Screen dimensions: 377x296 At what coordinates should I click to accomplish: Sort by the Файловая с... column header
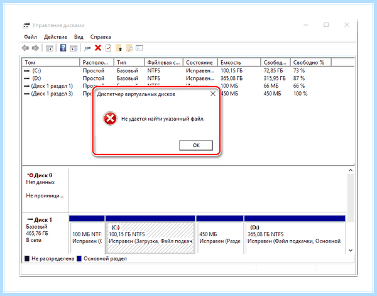(x=164, y=62)
